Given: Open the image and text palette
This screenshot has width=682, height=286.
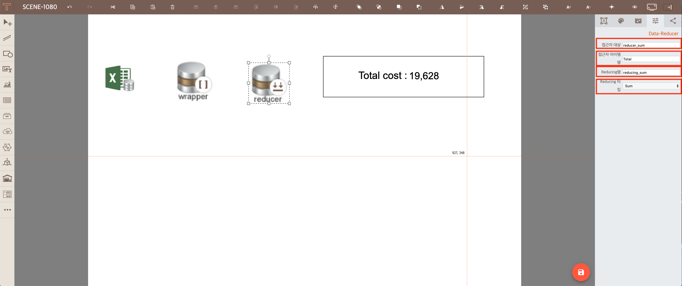Looking at the screenshot, I should pos(7,69).
